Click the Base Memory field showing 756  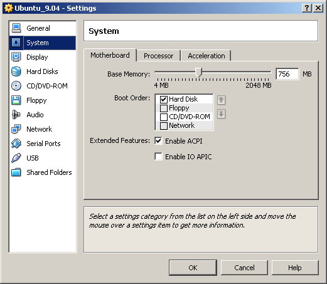click(287, 74)
